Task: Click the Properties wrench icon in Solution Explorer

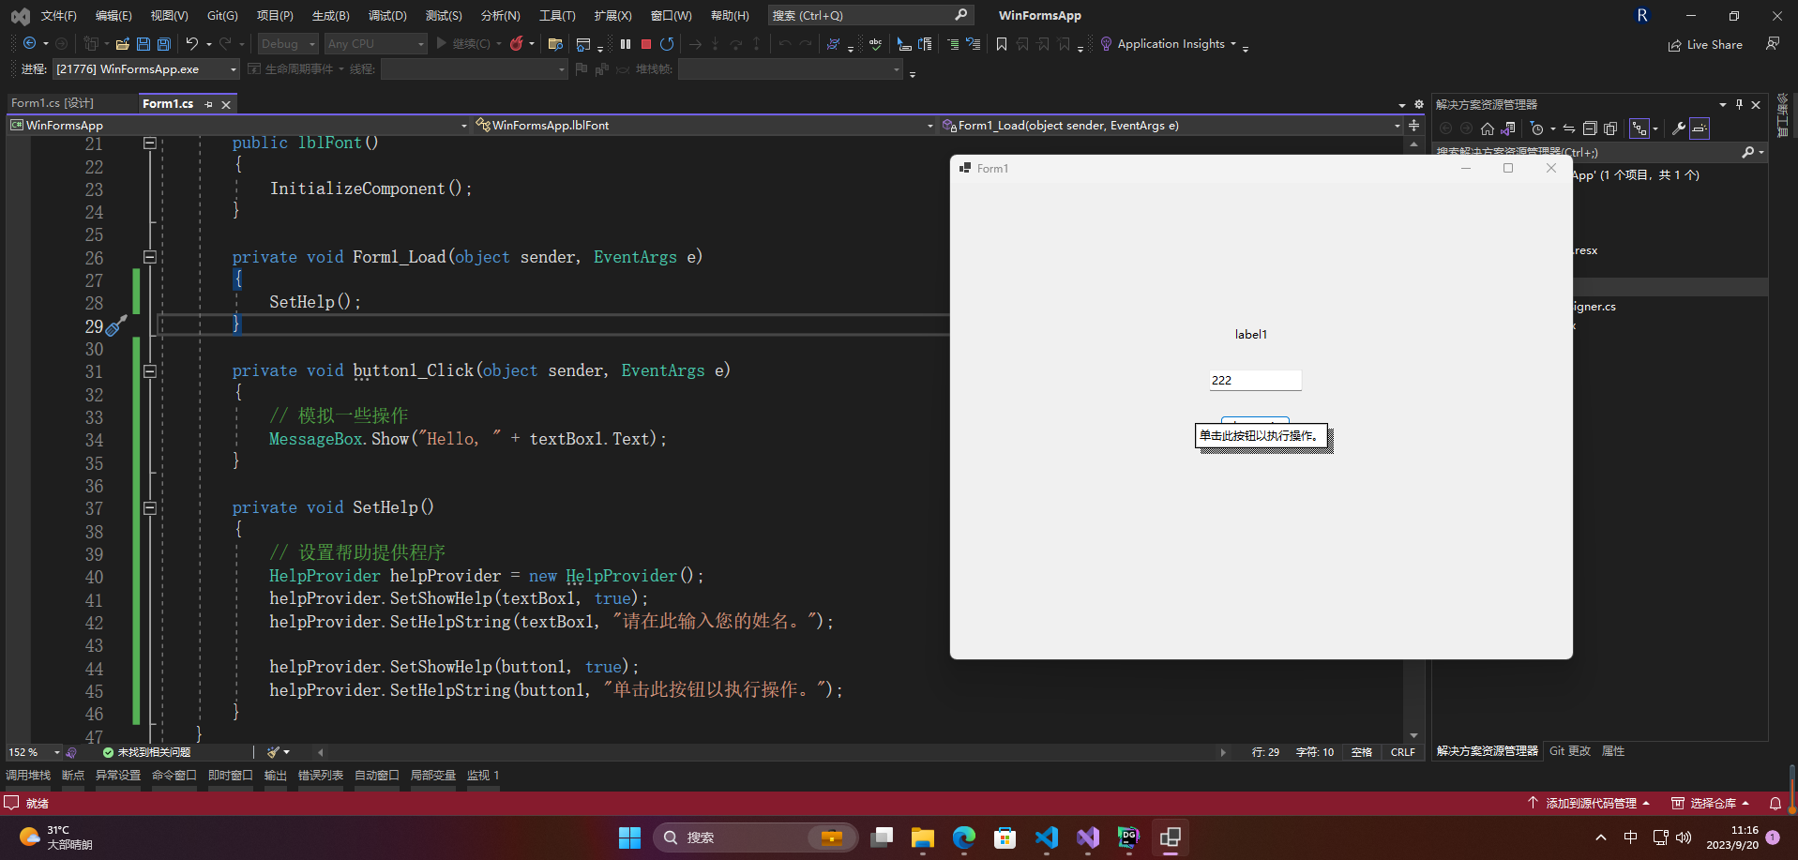Action: coord(1679,128)
